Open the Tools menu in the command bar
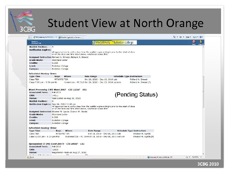 tap(195, 37)
